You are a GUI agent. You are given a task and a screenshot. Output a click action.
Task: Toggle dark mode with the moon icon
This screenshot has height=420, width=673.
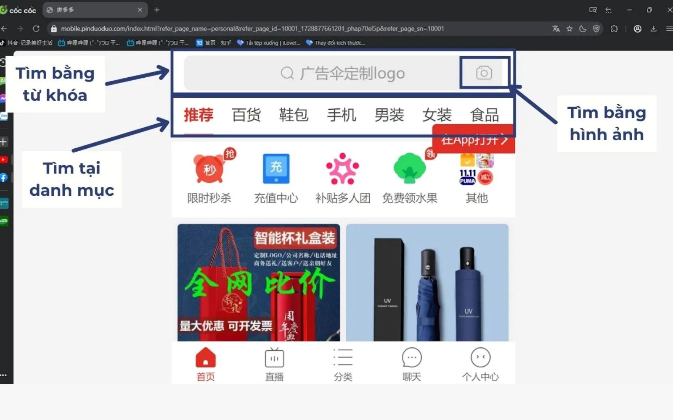(x=583, y=29)
